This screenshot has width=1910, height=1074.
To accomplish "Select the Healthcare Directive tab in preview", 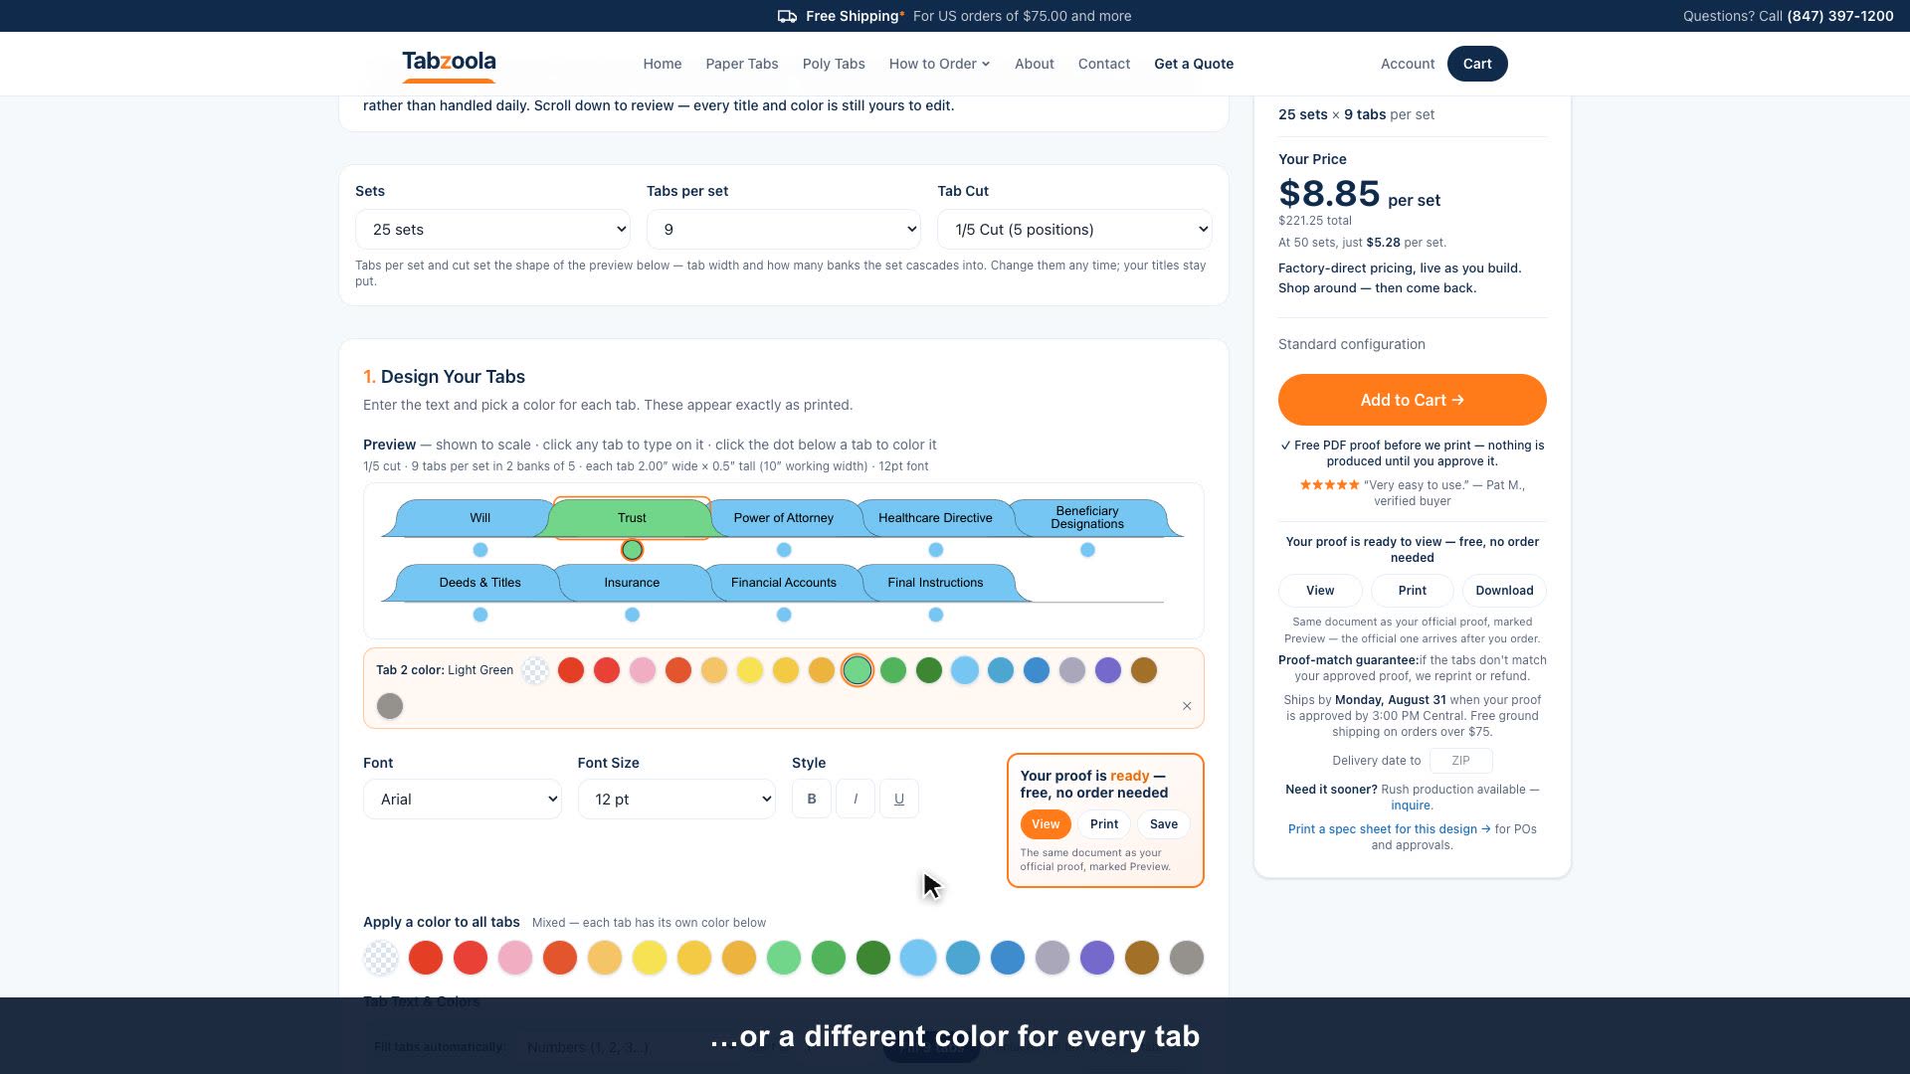I will point(935,518).
